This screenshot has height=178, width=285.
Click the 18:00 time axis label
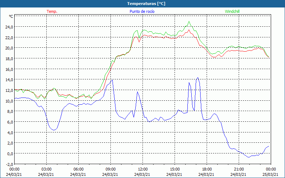(207, 169)
